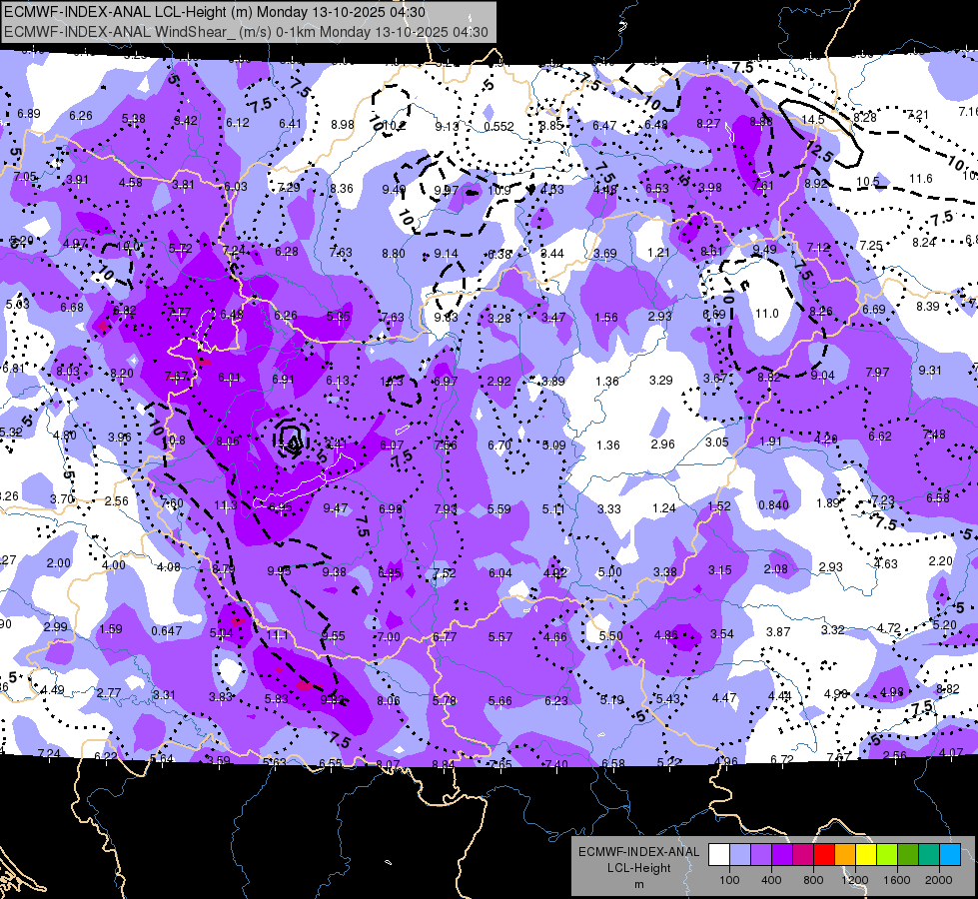Click the teal legend color swatch
The image size is (978, 899).
[929, 855]
